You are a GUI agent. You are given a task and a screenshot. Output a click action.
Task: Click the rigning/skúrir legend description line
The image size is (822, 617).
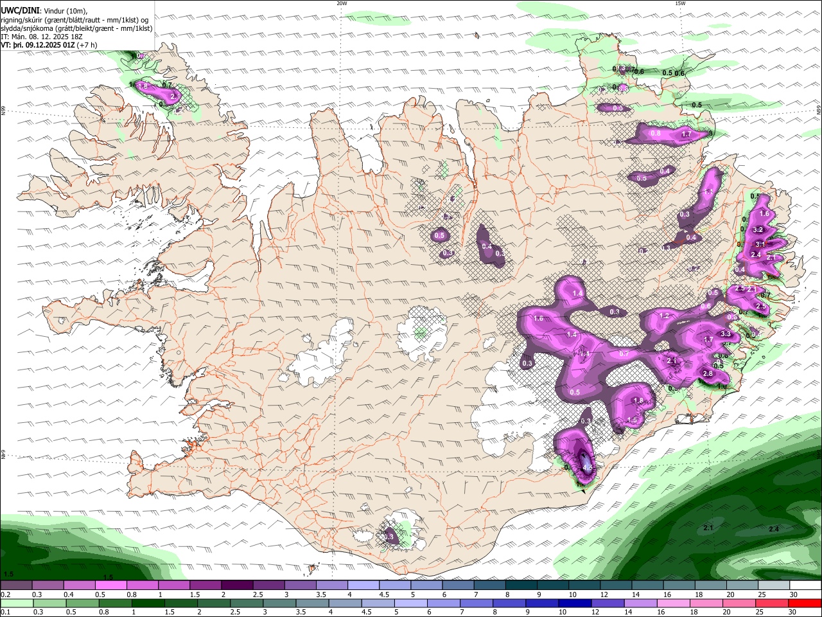[74, 19]
